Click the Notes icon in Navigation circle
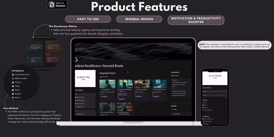The height and width of the screenshot is (137, 274). [13, 90]
